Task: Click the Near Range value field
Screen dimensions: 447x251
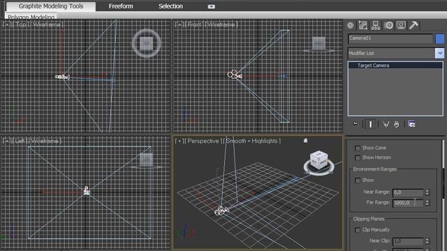Action: coord(408,192)
